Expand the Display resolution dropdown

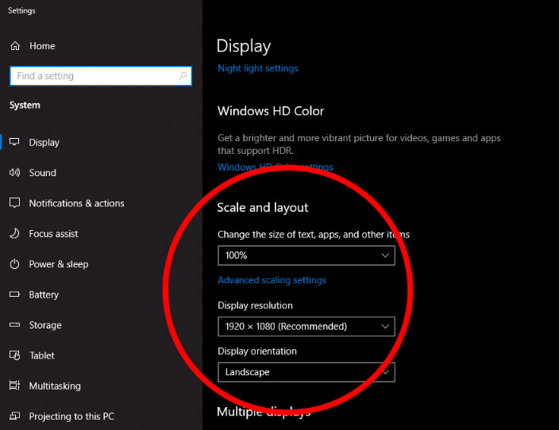306,326
